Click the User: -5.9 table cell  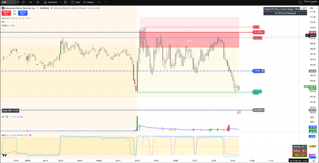[299, 155]
